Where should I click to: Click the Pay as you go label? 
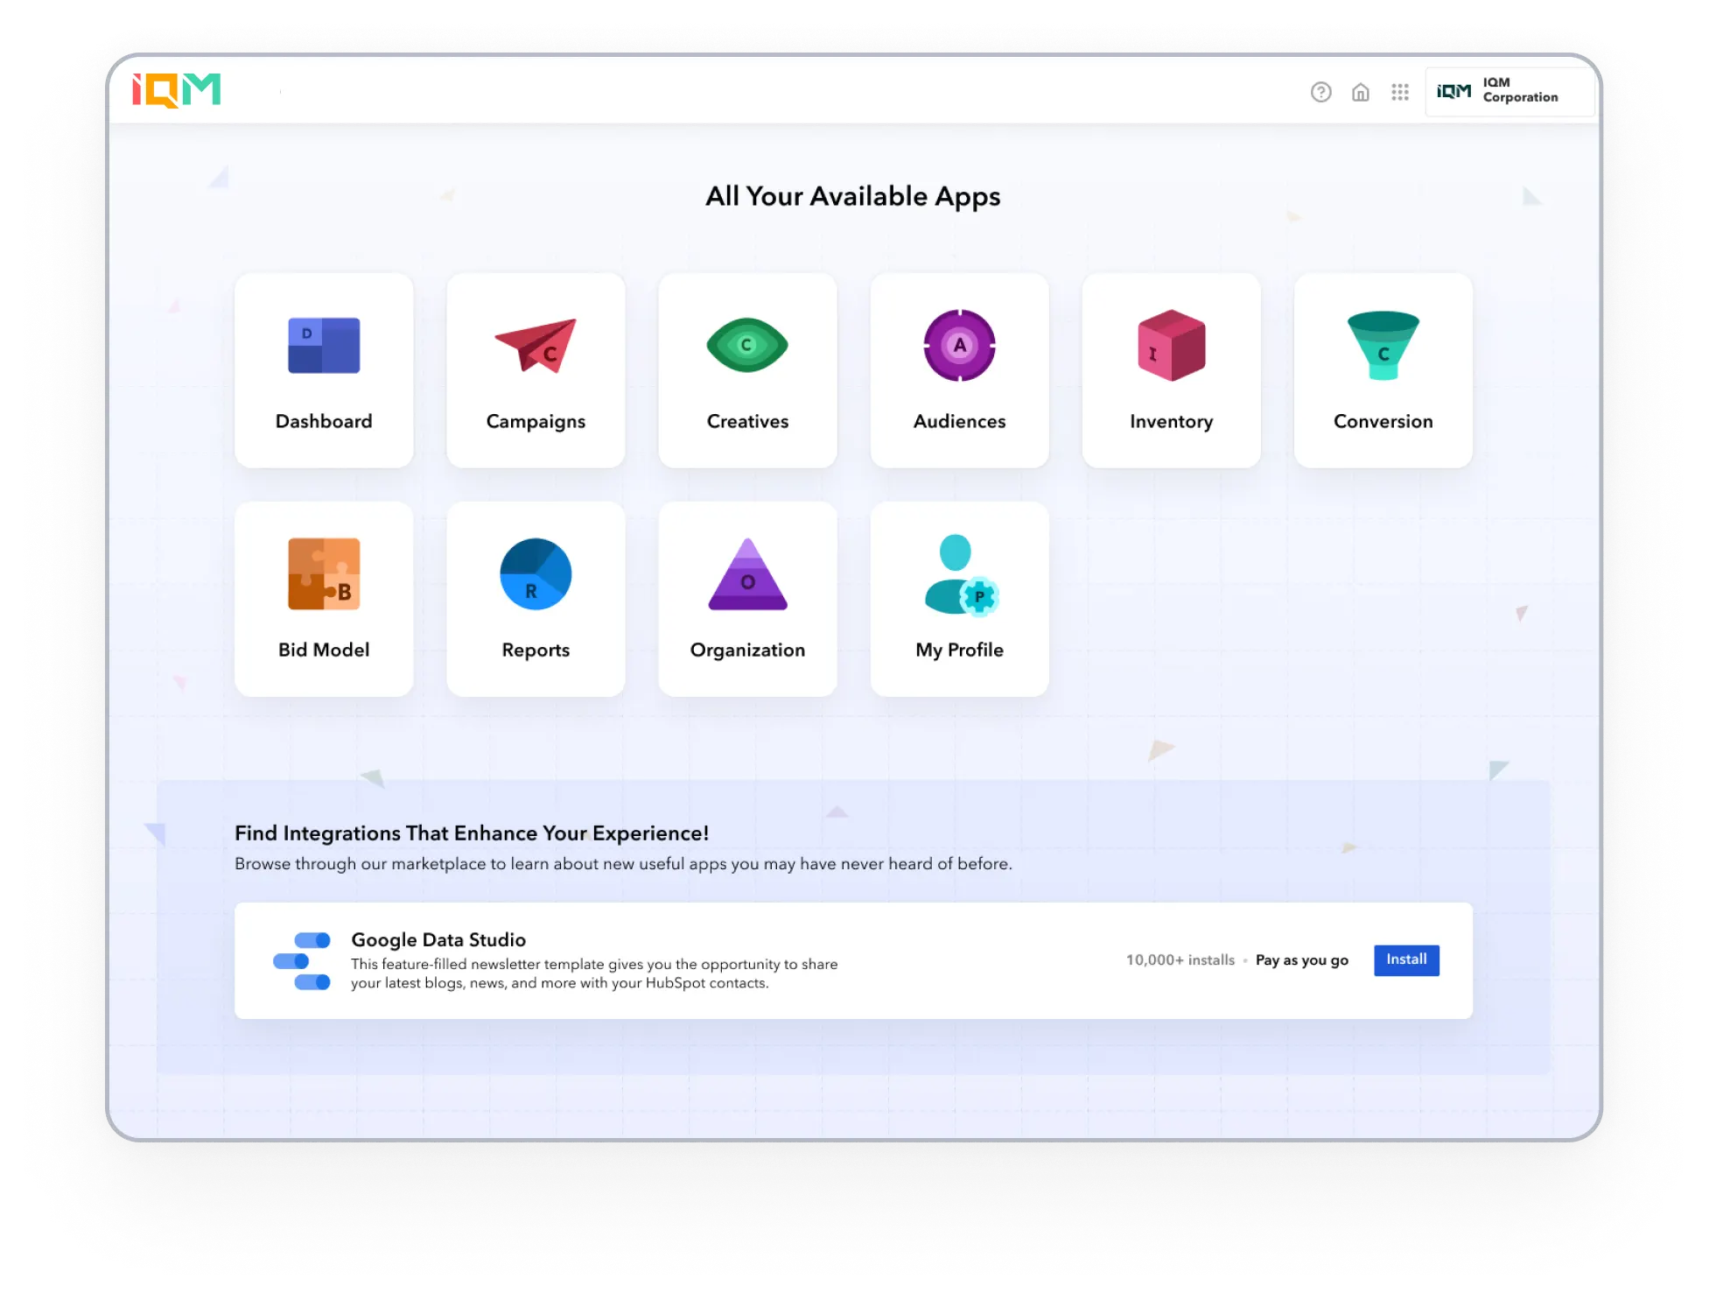click(x=1301, y=960)
